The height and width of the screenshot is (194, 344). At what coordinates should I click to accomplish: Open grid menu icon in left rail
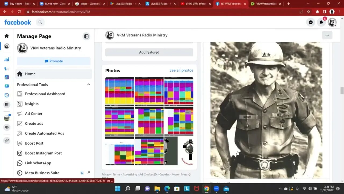click(x=7, y=105)
